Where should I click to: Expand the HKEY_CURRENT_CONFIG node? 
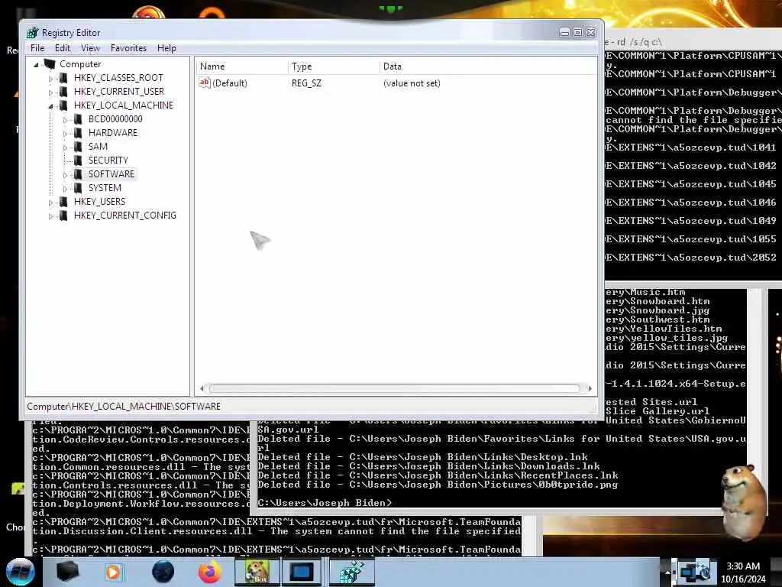pos(50,216)
